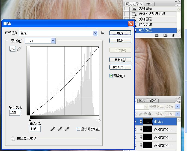The height and width of the screenshot is (151, 187).
Task: Switch to the 通道 channels tab
Action: (x=142, y=100)
